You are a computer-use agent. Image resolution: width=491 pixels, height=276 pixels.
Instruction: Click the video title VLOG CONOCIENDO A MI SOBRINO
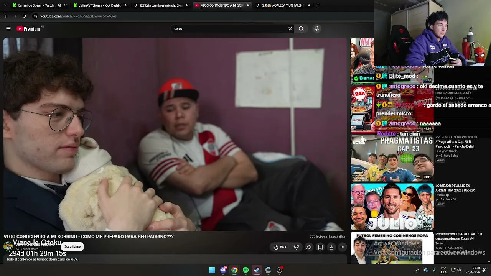[x=89, y=237]
